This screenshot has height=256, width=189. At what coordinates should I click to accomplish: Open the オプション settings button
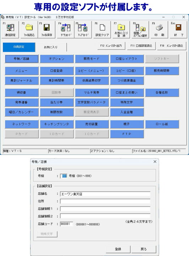[x=57, y=59]
